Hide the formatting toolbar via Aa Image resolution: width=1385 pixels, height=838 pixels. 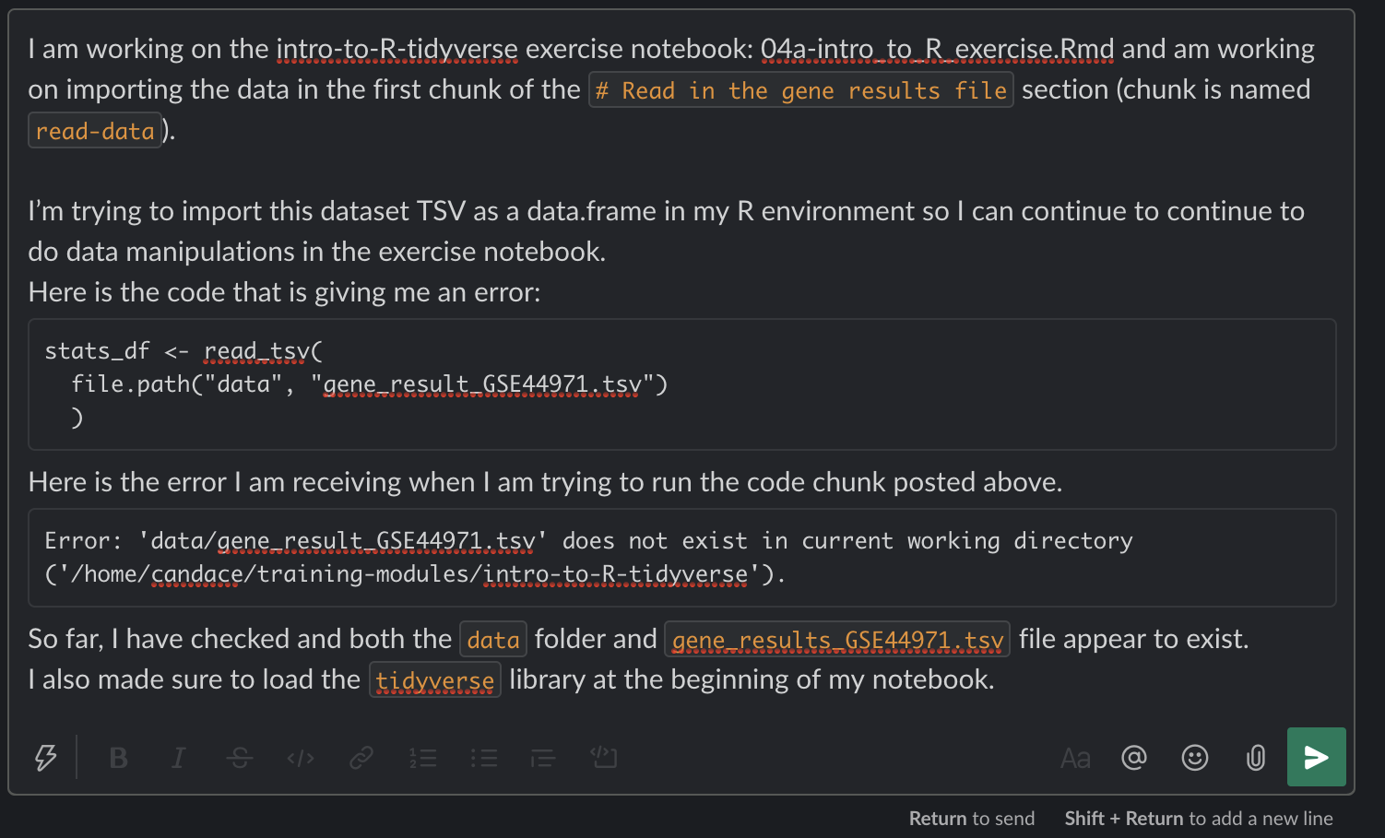click(1075, 758)
